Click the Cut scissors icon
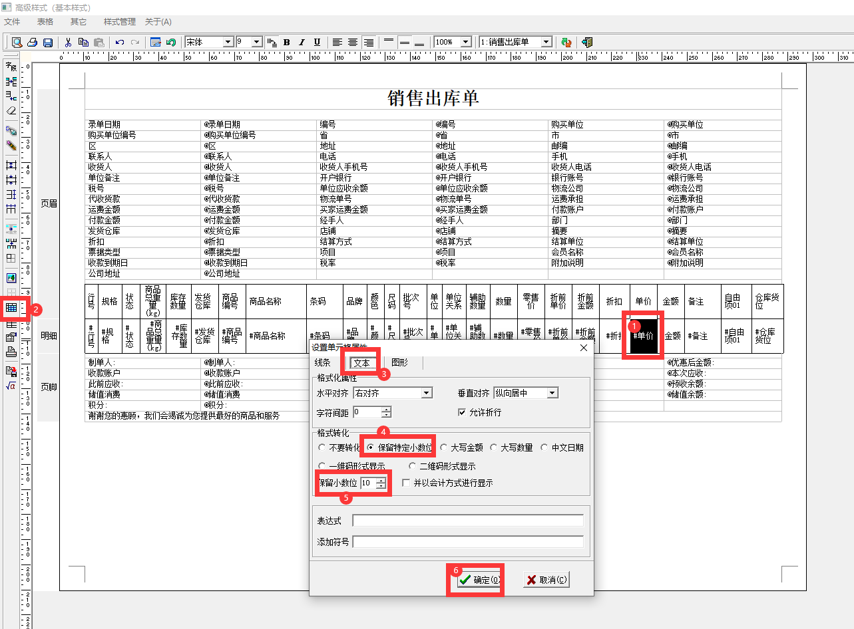This screenshot has width=854, height=629. 68,42
